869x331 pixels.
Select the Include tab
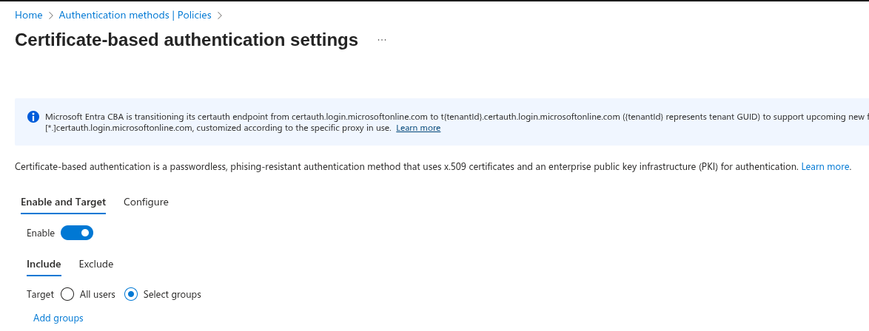pos(44,264)
